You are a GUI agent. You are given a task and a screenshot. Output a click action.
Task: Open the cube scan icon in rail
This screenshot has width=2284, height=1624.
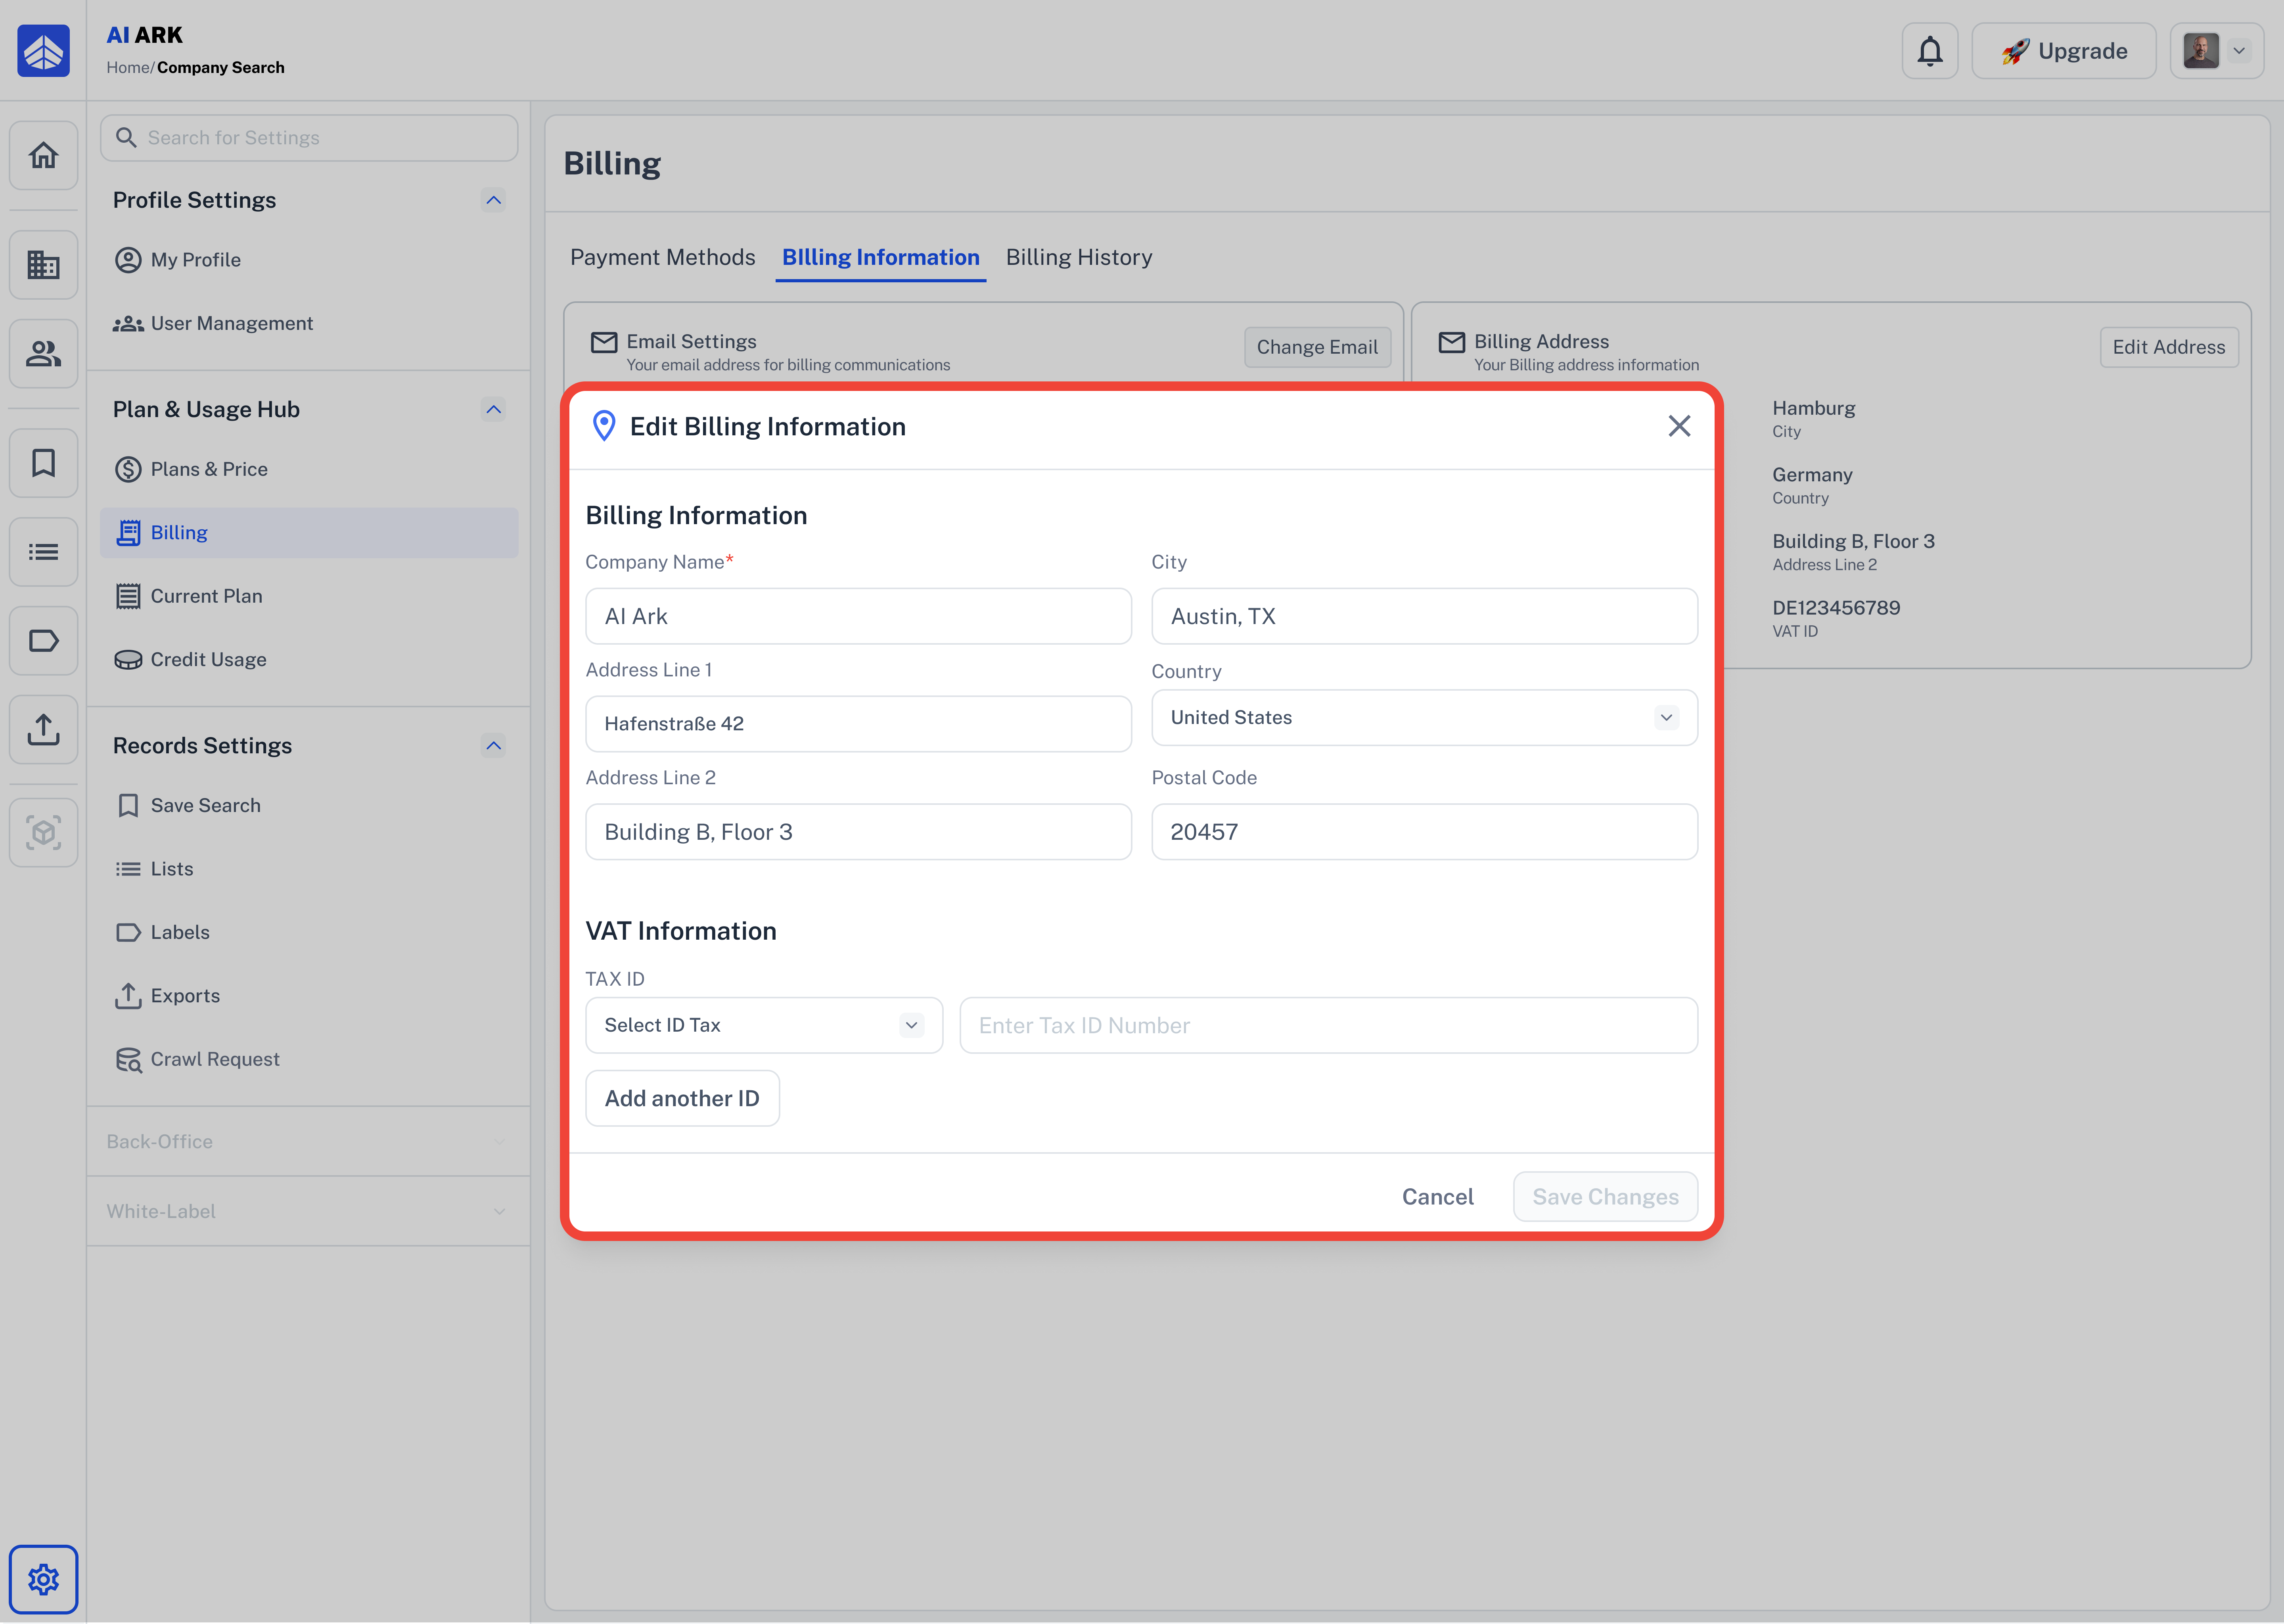tap(43, 832)
